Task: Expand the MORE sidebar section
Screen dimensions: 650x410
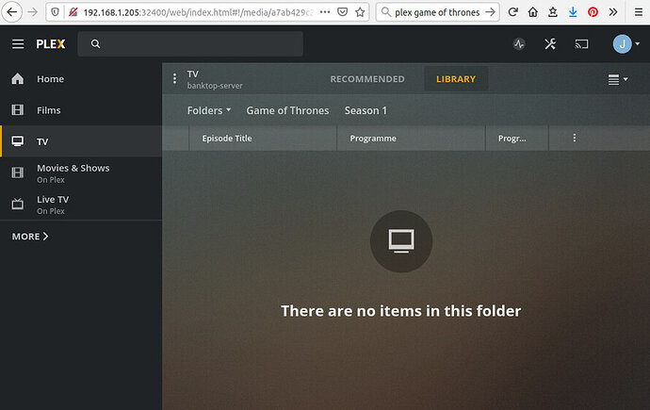Action: pyautogui.click(x=30, y=237)
